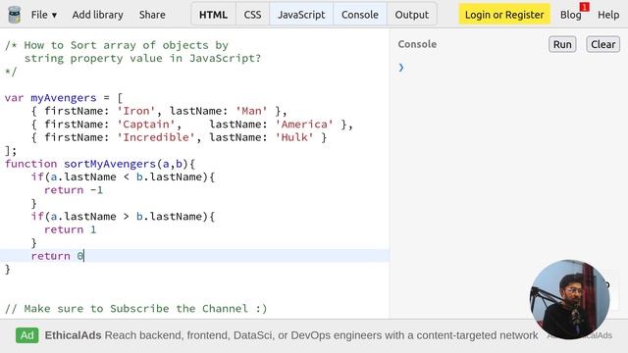Toggle the CSS panel tab
This screenshot has height=353, width=628.
click(x=252, y=15)
